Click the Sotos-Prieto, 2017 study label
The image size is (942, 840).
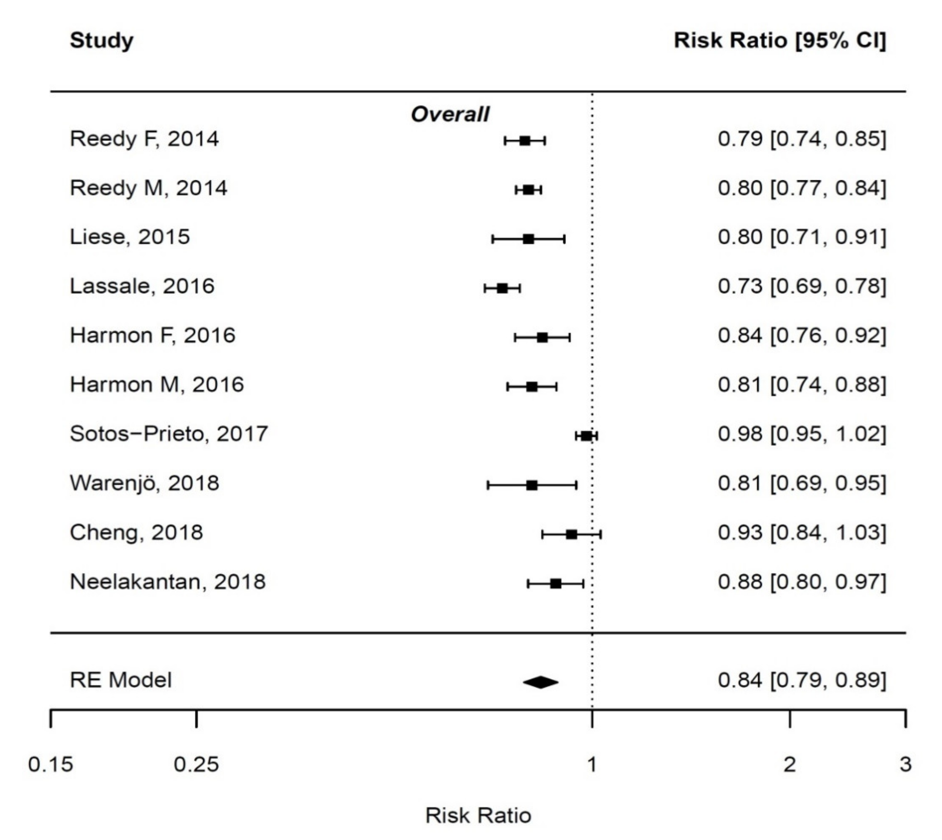pos(169,434)
